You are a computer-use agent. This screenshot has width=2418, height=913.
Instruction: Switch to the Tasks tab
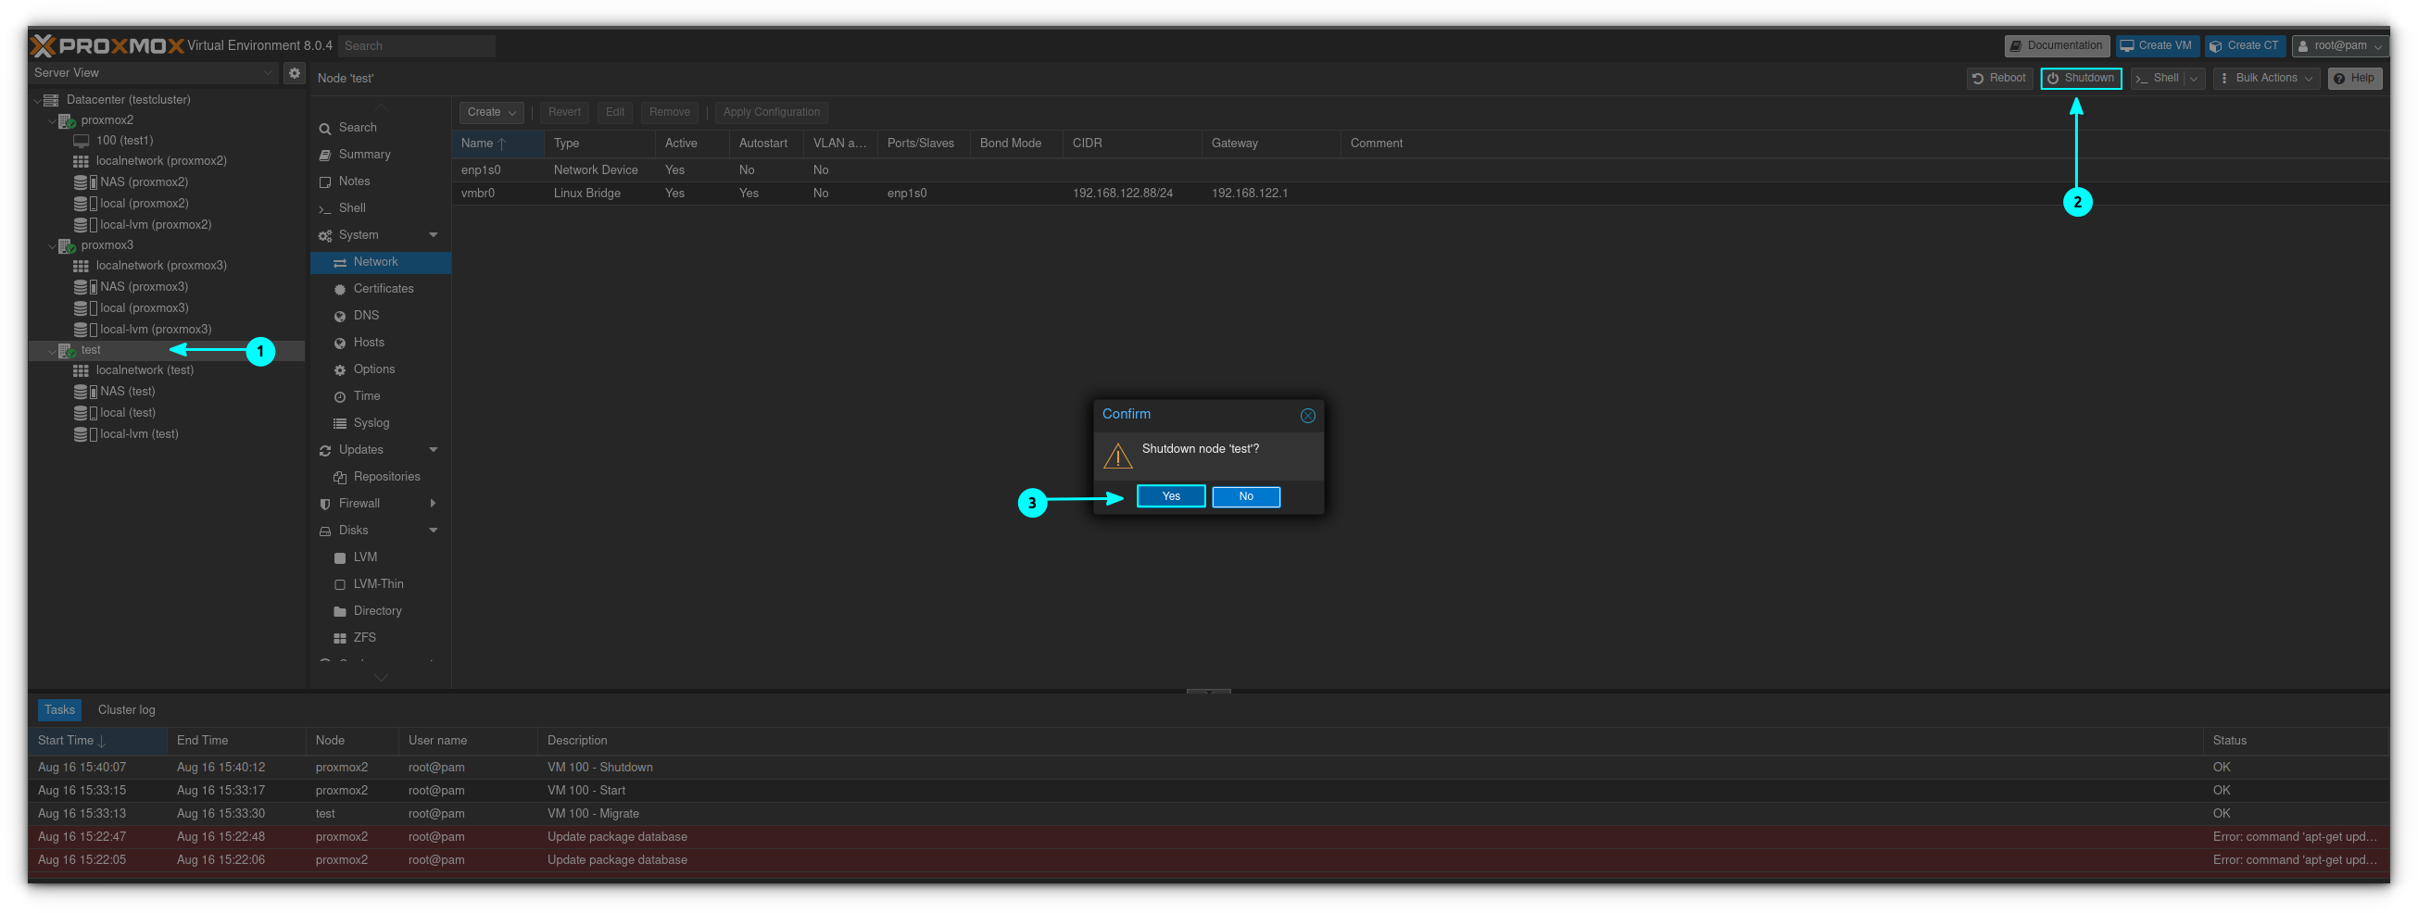pos(59,710)
